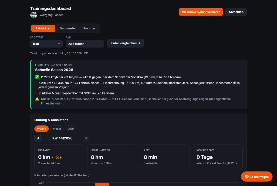Click the Trainingsdashboard heading
The image size is (277, 186).
(51, 9)
